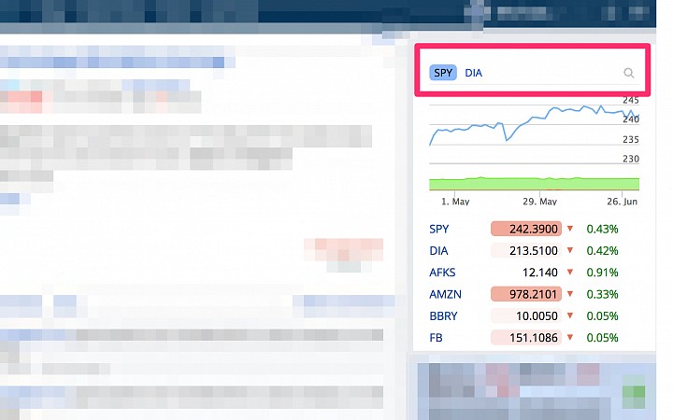Click the AFKS change 0.91%
The image size is (673, 420).
(602, 273)
